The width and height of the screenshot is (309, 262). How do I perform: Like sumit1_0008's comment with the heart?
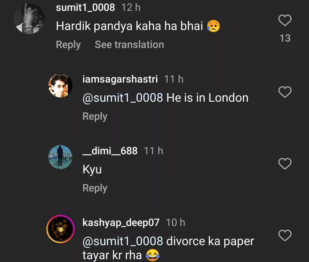pyautogui.click(x=285, y=21)
